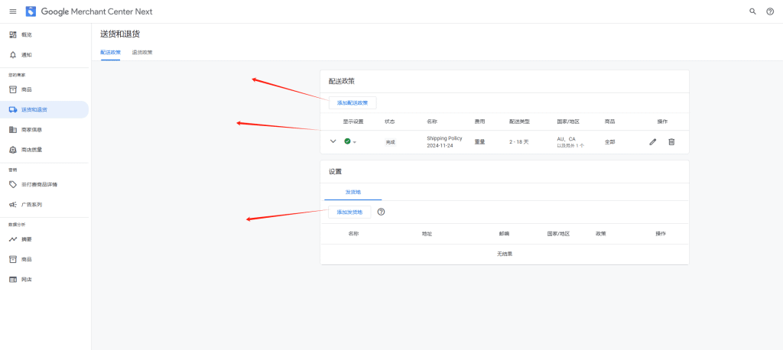Click the 2 - 18 天 delivery time
The width and height of the screenshot is (783, 350).
click(519, 142)
